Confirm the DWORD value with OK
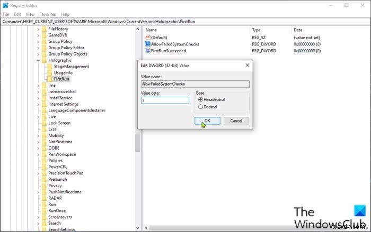 207,120
